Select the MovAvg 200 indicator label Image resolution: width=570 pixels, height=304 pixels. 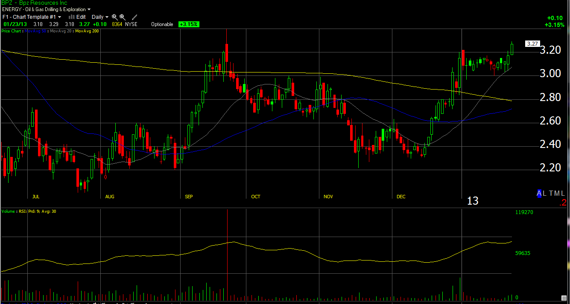[x=87, y=31]
